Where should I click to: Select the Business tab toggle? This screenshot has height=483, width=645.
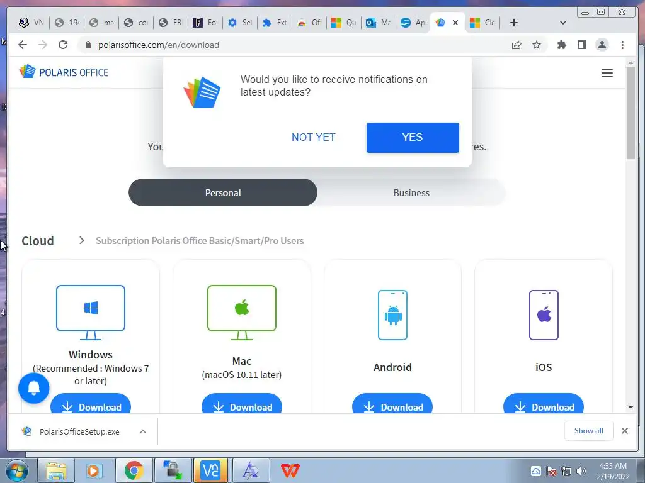click(x=411, y=192)
